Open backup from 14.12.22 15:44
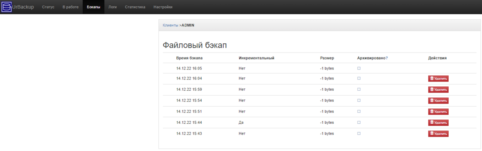 tap(189, 122)
